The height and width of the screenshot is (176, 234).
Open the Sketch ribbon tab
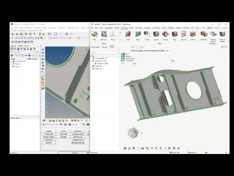point(117,28)
